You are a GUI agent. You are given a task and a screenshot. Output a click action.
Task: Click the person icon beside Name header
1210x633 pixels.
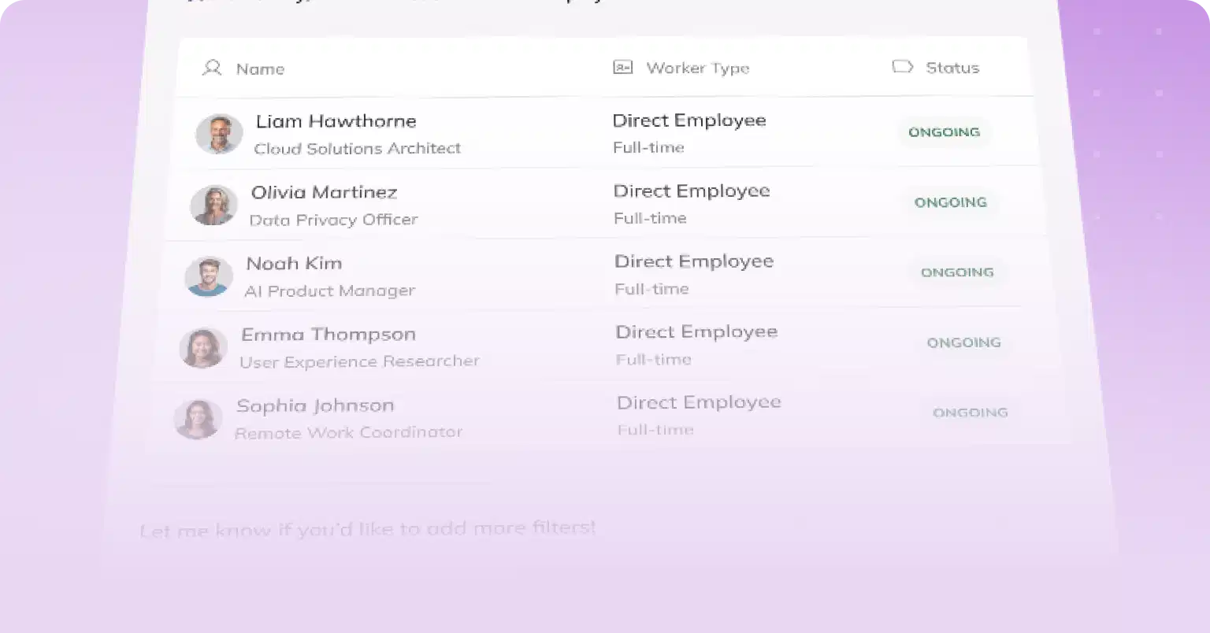point(212,68)
